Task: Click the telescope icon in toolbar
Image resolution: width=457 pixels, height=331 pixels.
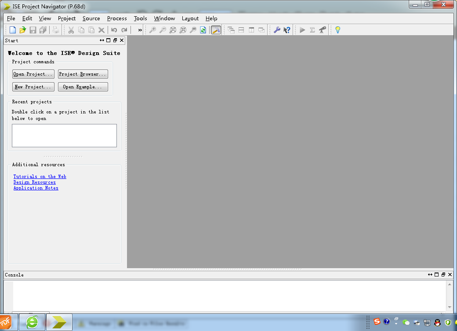Action: (323, 30)
